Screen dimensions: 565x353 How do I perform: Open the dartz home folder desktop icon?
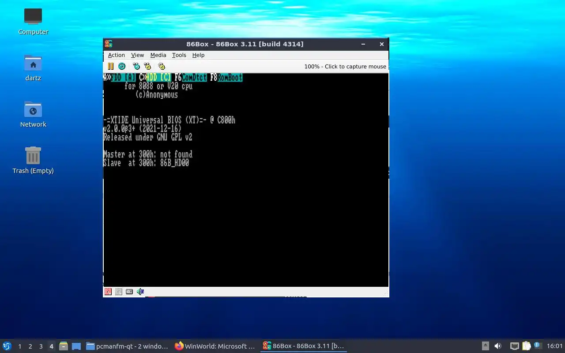tap(33, 68)
